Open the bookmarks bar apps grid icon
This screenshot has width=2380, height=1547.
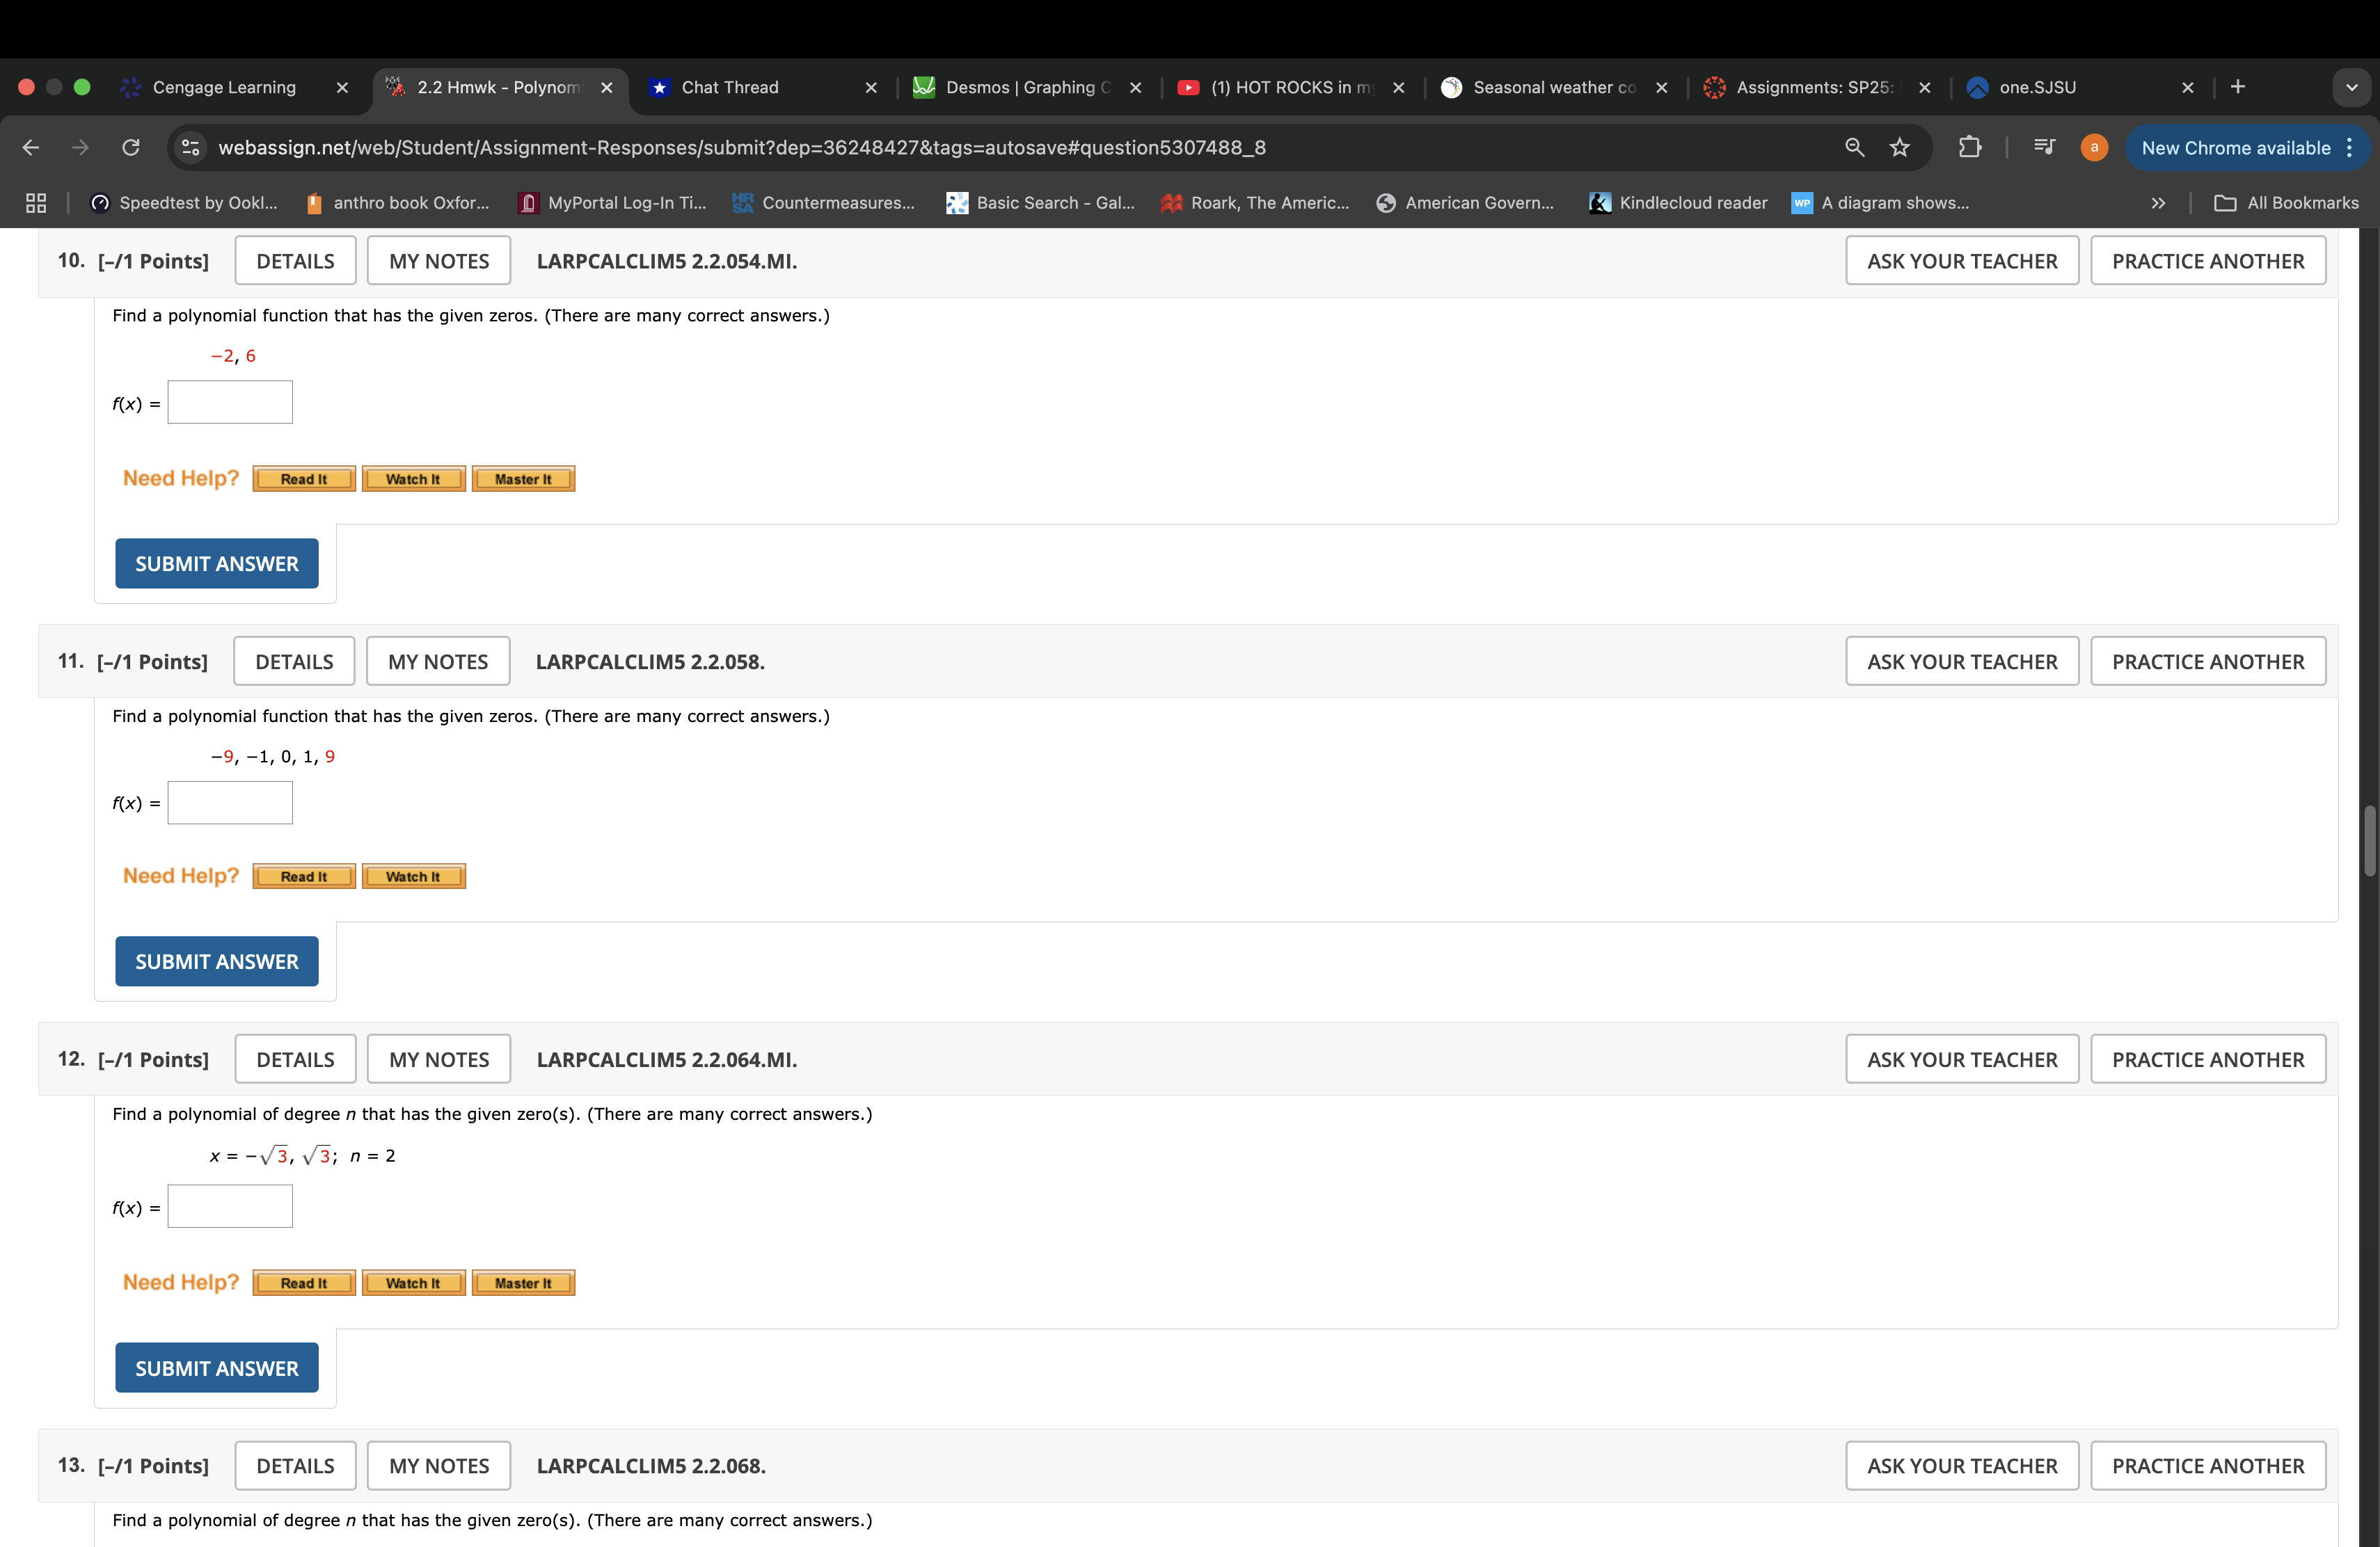tap(36, 203)
